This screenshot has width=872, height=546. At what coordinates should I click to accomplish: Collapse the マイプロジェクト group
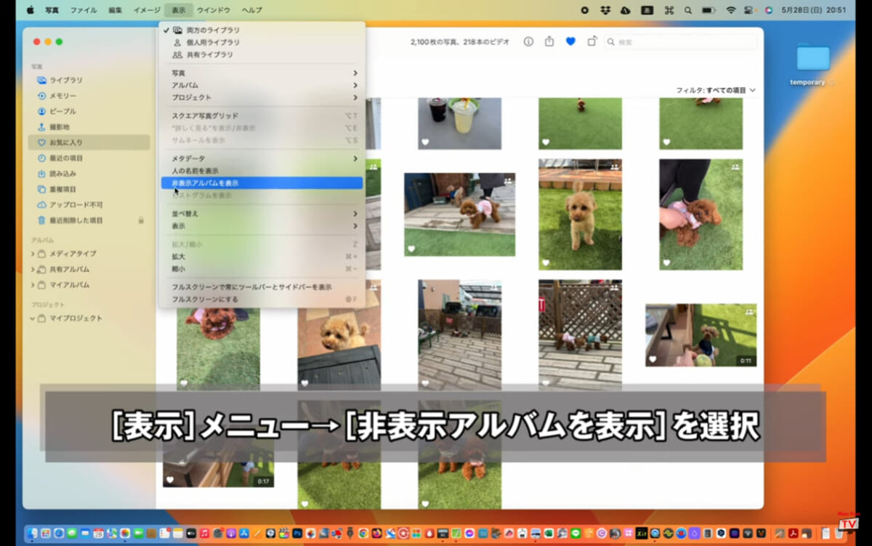click(x=33, y=318)
